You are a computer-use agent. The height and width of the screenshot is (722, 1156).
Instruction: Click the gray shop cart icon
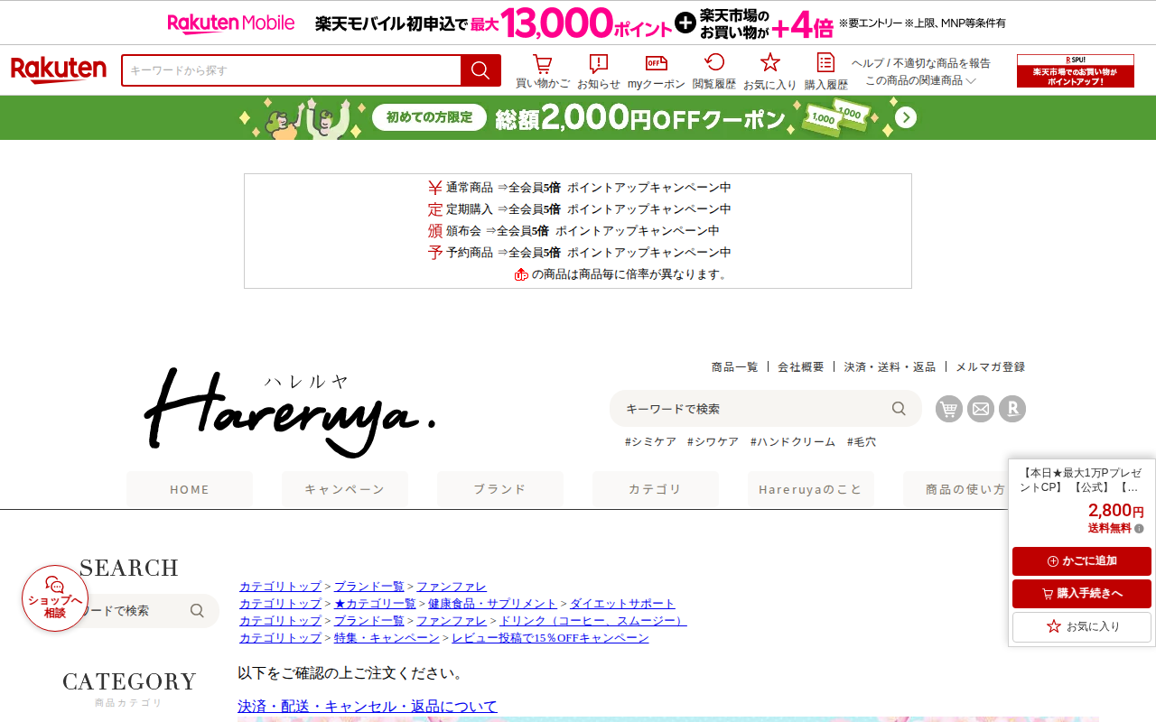[x=949, y=409]
